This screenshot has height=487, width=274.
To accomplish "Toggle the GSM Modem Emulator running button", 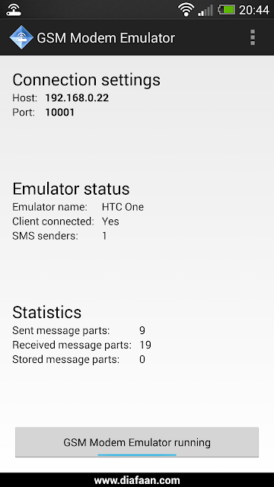I will click(137, 442).
